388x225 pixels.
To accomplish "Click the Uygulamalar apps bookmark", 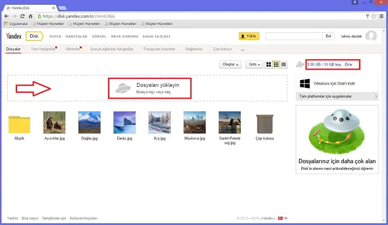I will coord(16,24).
